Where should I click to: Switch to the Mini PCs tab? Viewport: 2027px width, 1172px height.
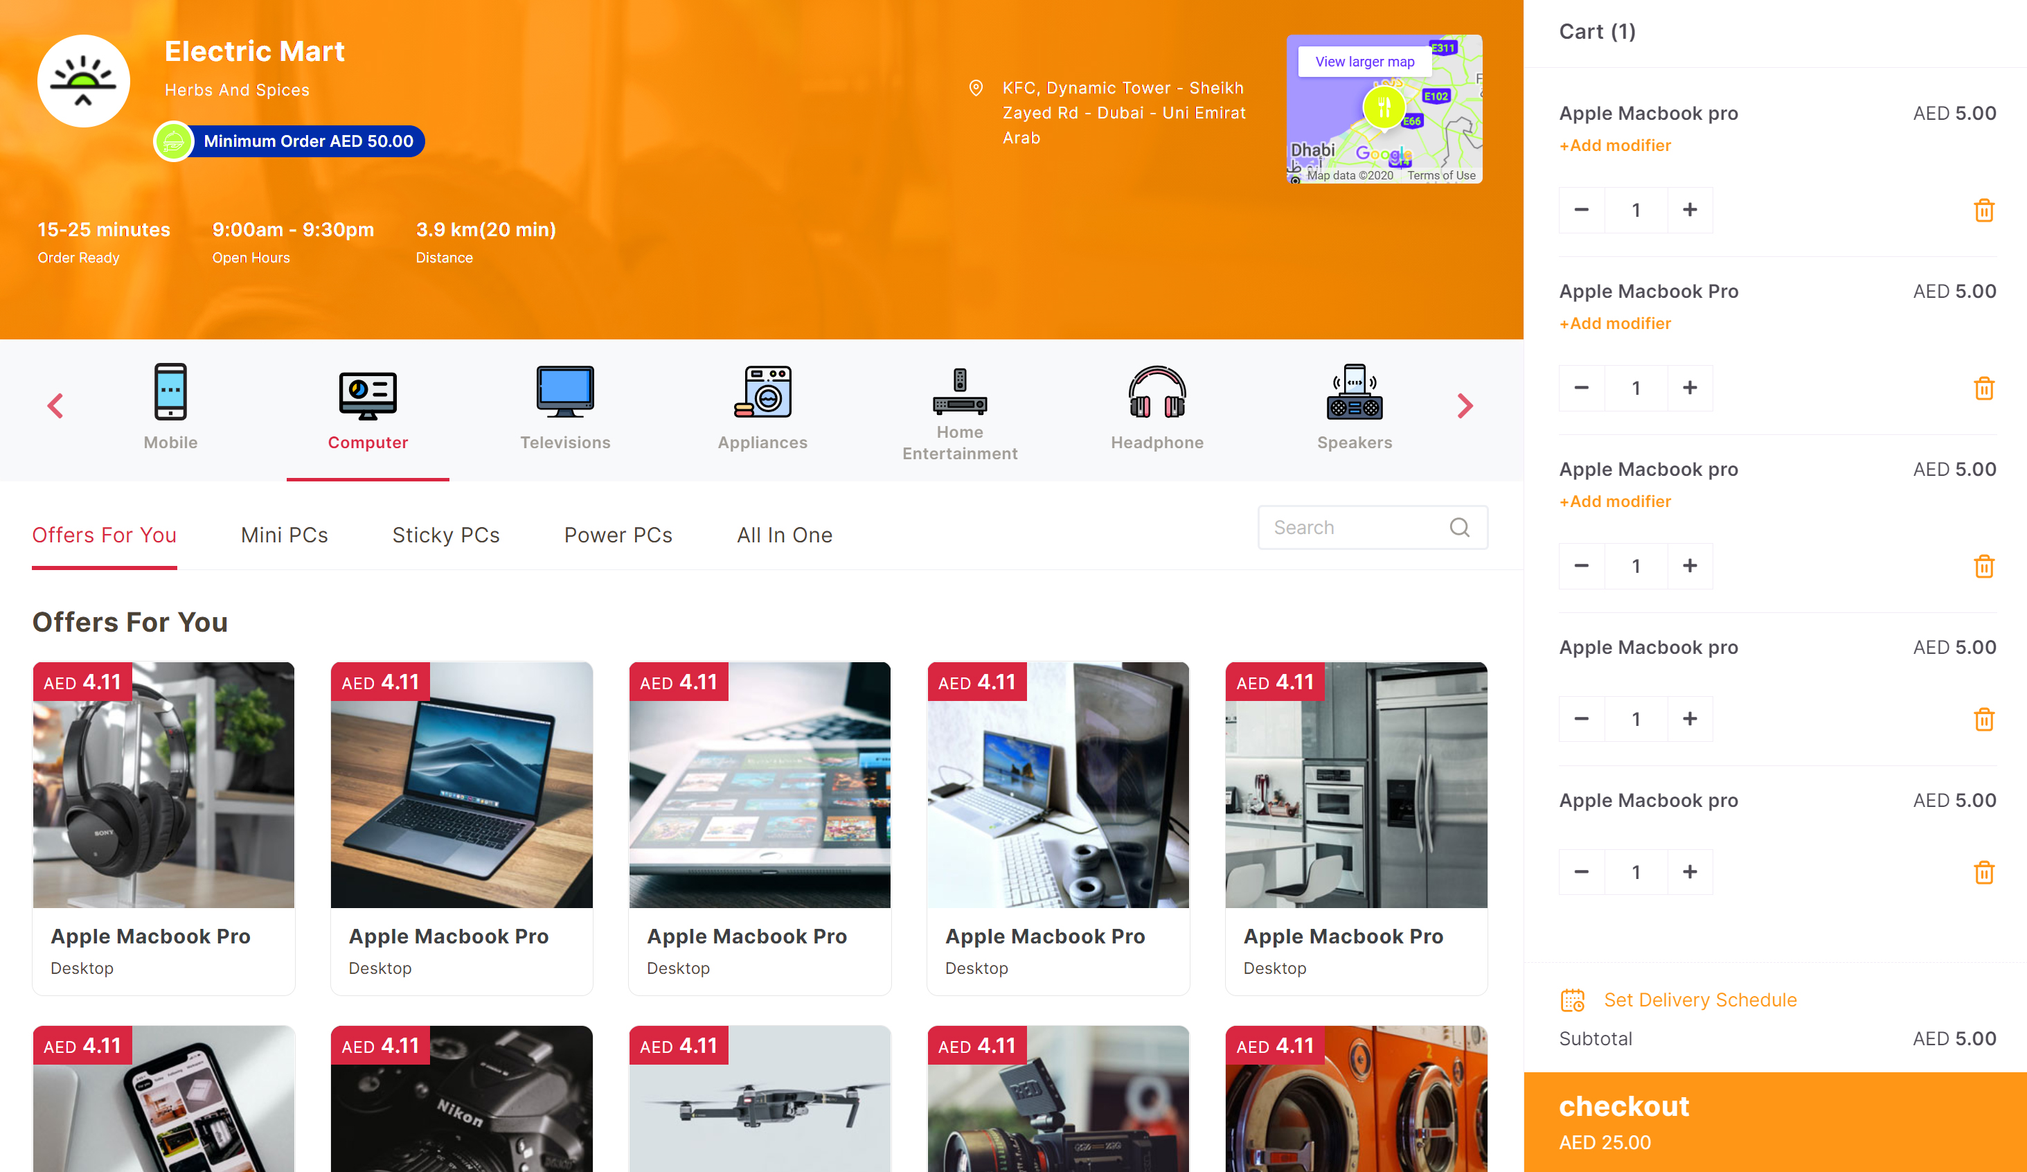(284, 535)
